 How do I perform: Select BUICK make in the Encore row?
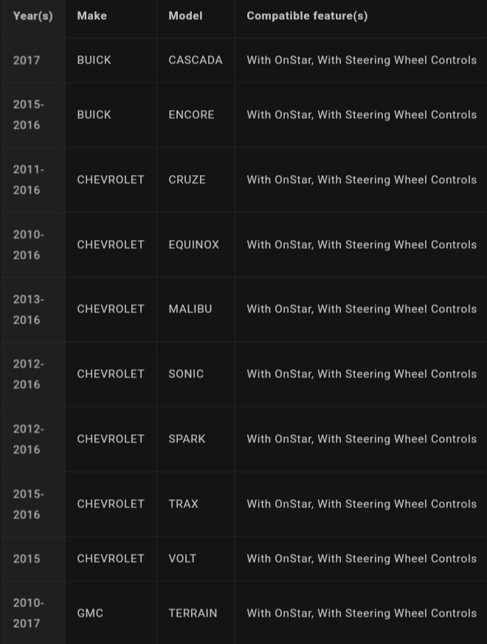point(94,114)
